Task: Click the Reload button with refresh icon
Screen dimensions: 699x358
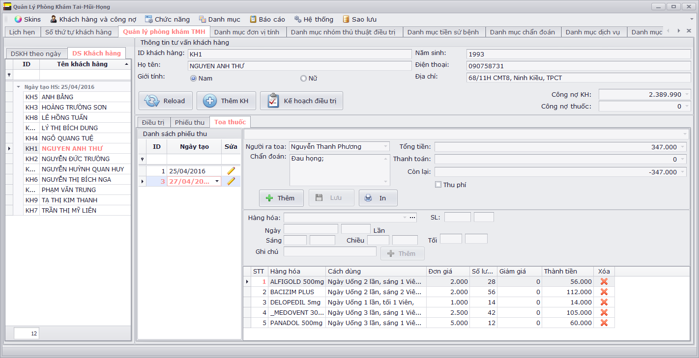Action: point(165,101)
